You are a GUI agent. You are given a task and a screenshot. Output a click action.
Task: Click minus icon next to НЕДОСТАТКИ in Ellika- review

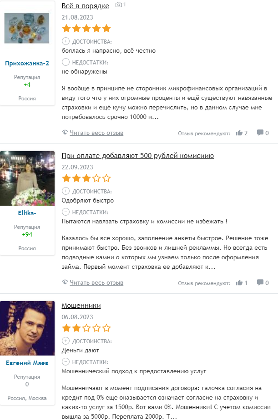[x=66, y=212]
